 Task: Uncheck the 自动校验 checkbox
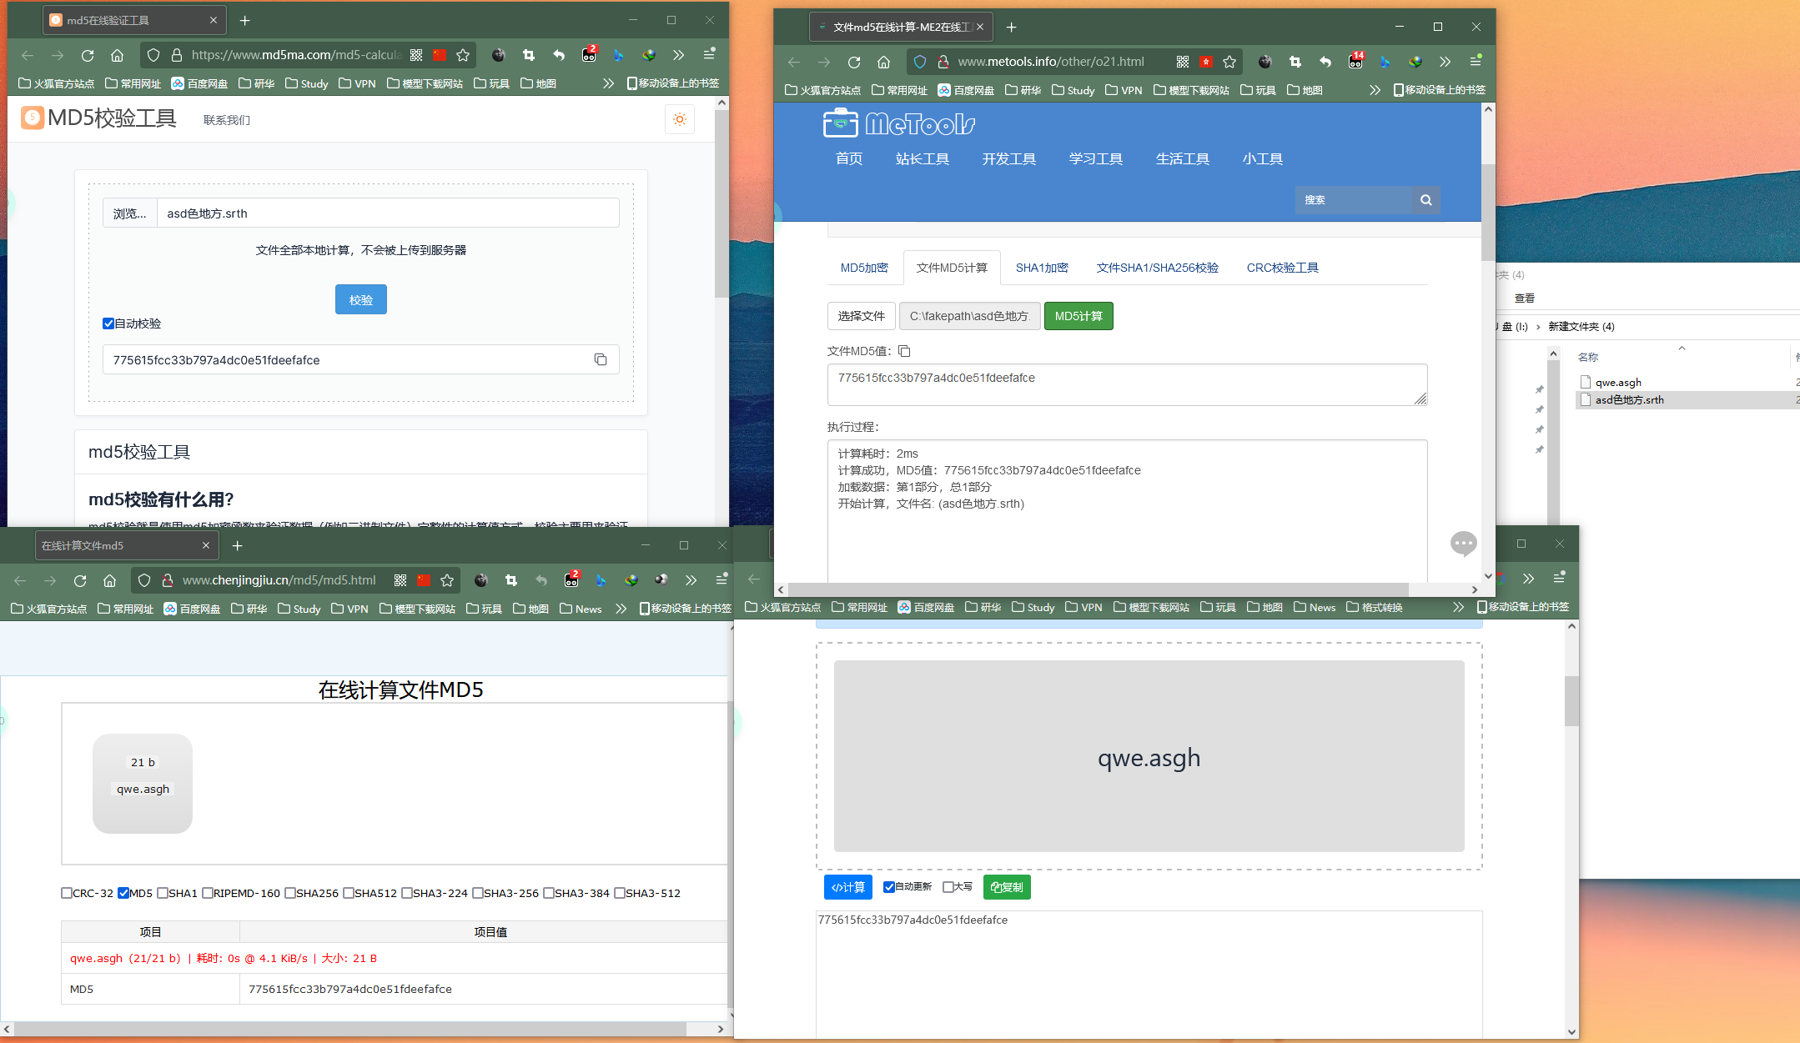(108, 323)
